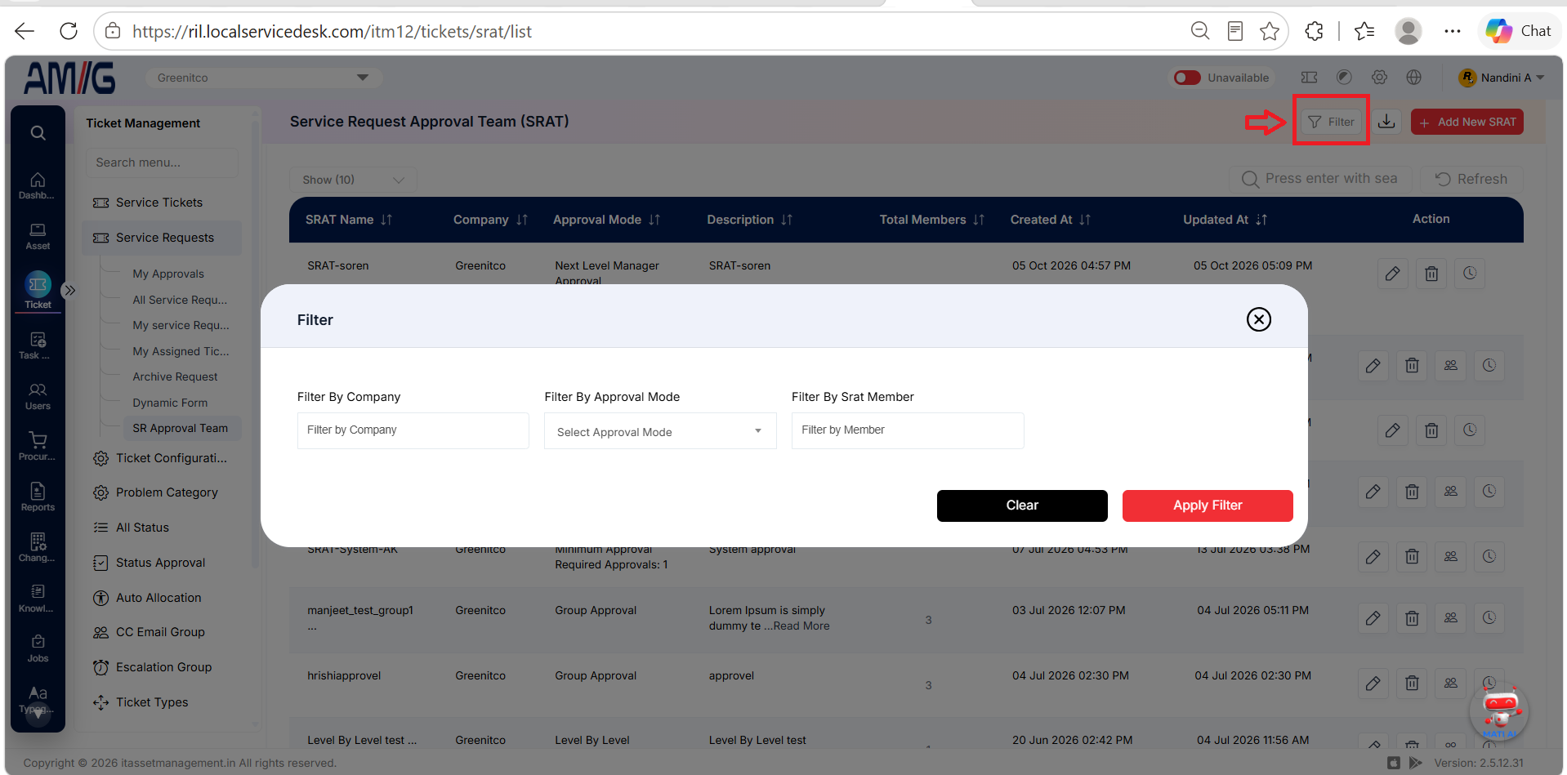The width and height of the screenshot is (1567, 775).
Task: Open the Jobs sidebar icon
Action: [x=38, y=648]
